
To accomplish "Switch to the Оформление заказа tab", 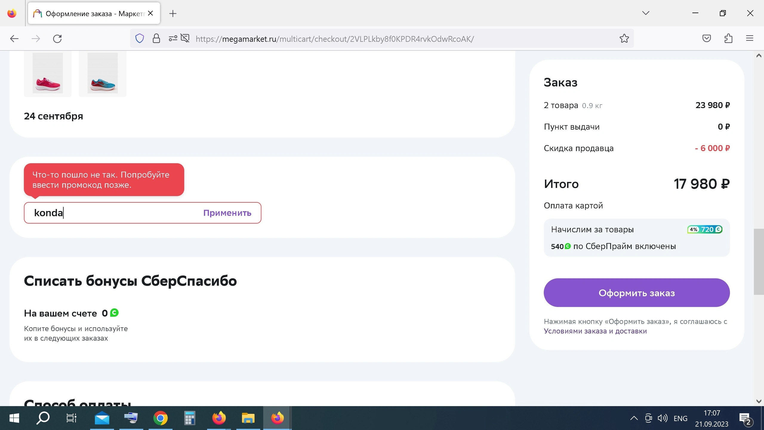I will pos(94,13).
